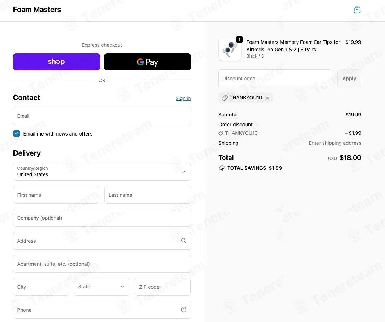Uncheck Email me with news and offers
This screenshot has height=322, width=385.
17,133
